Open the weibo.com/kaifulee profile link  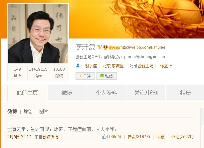[x=143, y=47]
